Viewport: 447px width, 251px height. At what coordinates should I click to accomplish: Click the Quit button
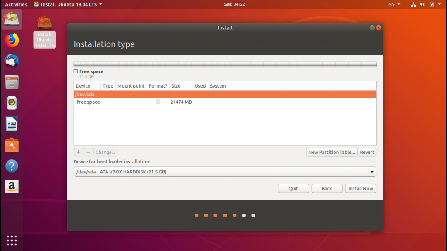[293, 188]
